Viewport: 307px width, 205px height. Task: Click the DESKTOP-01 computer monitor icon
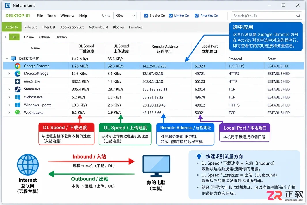(x=13, y=59)
